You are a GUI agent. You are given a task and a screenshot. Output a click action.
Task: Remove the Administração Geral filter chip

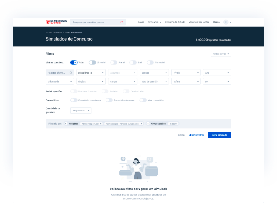point(101,123)
